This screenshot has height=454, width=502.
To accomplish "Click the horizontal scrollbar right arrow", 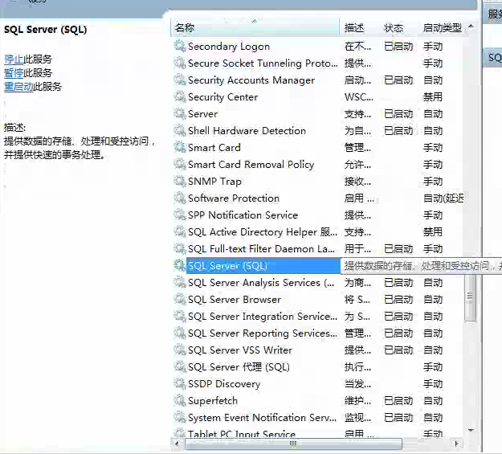I will pos(457,444).
